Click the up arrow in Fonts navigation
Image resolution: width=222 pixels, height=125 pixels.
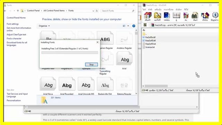pos(18,11)
